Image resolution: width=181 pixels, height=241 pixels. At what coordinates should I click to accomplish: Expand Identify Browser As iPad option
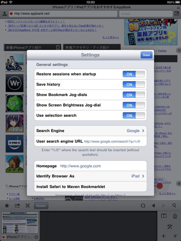[x=90, y=176]
